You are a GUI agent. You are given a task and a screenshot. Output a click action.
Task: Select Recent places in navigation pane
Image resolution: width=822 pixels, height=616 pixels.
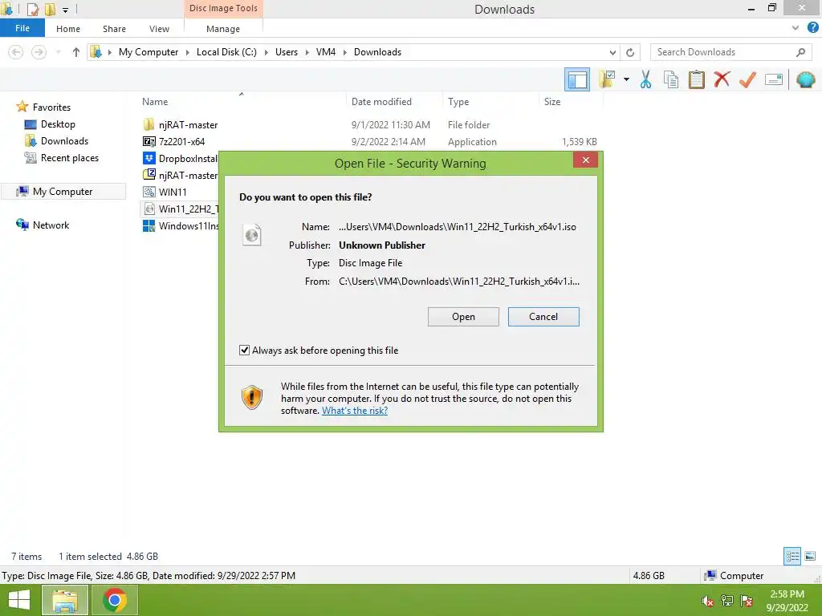pyautogui.click(x=69, y=158)
